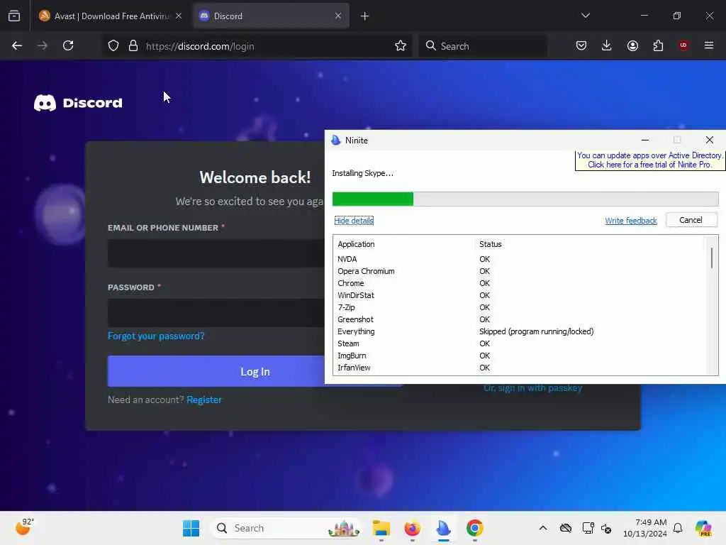Select the NVDA row in Ninite
The width and height of the screenshot is (726, 545).
[520, 259]
